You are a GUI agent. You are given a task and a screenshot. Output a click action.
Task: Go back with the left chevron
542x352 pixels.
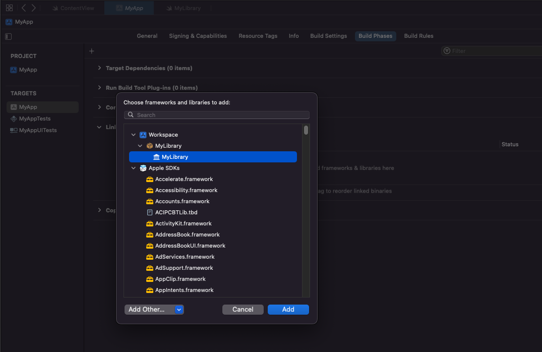(x=24, y=8)
